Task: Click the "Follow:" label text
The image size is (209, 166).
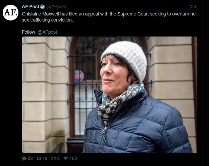Action: point(29,32)
